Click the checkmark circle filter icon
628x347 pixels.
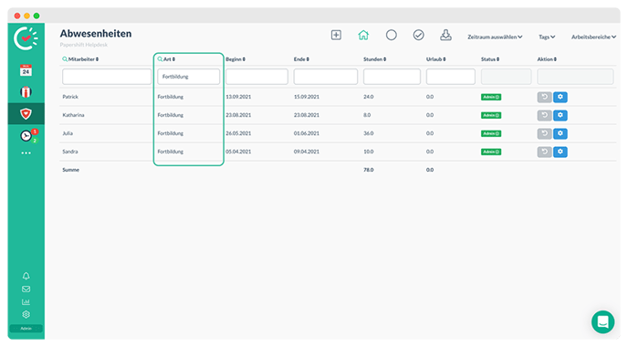click(x=419, y=36)
